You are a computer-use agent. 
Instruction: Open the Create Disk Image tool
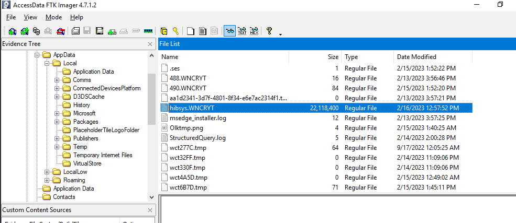click(x=76, y=31)
